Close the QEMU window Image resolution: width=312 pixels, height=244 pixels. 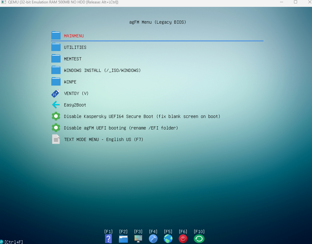(310, 2)
